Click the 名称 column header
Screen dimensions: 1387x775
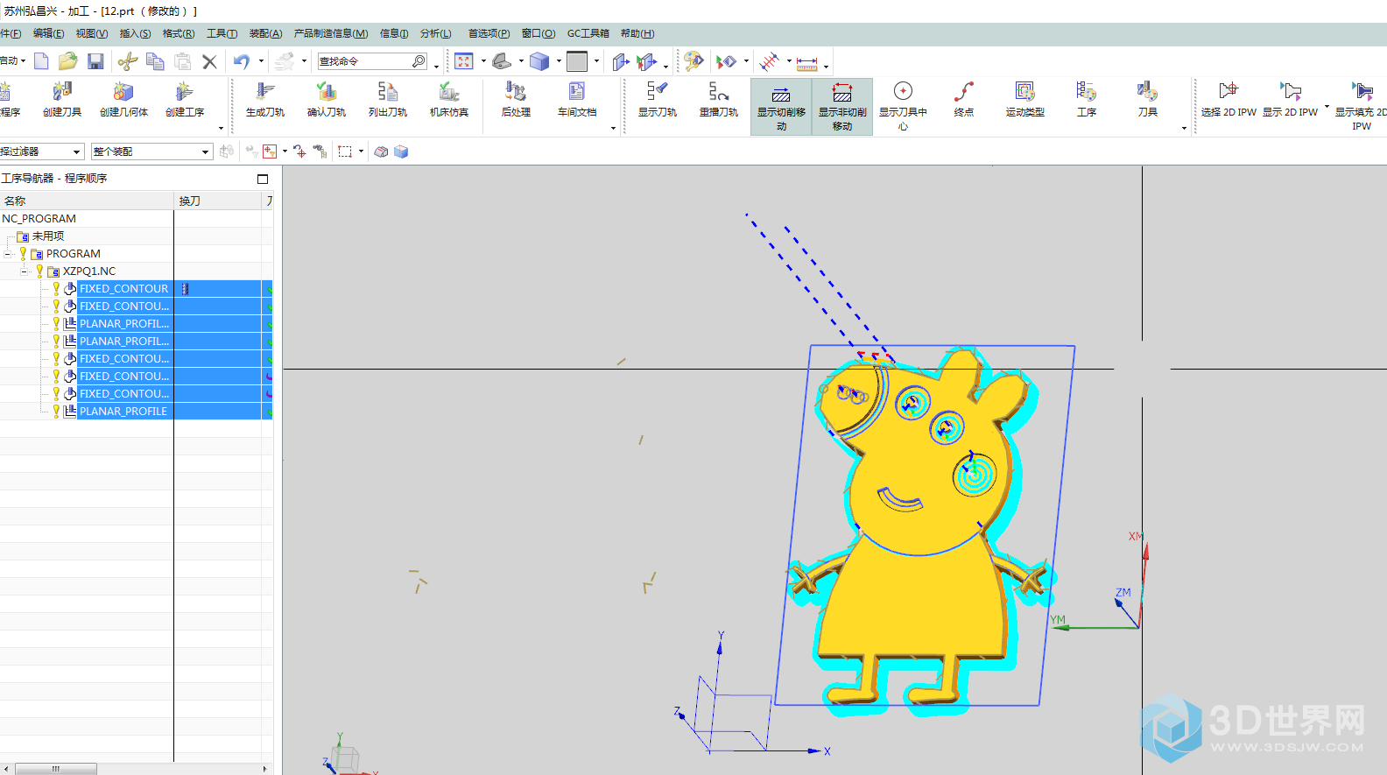coord(87,201)
